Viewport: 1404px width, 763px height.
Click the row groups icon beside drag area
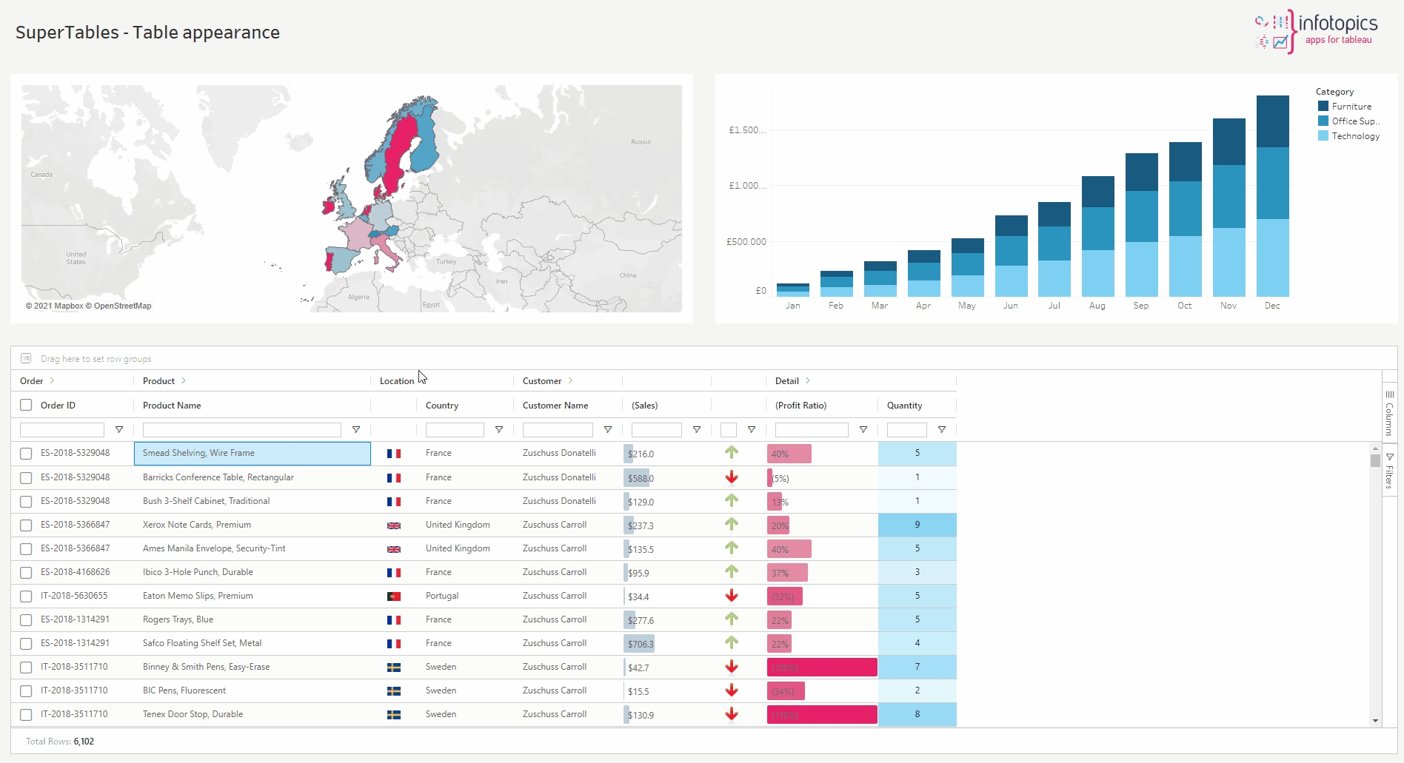(26, 359)
